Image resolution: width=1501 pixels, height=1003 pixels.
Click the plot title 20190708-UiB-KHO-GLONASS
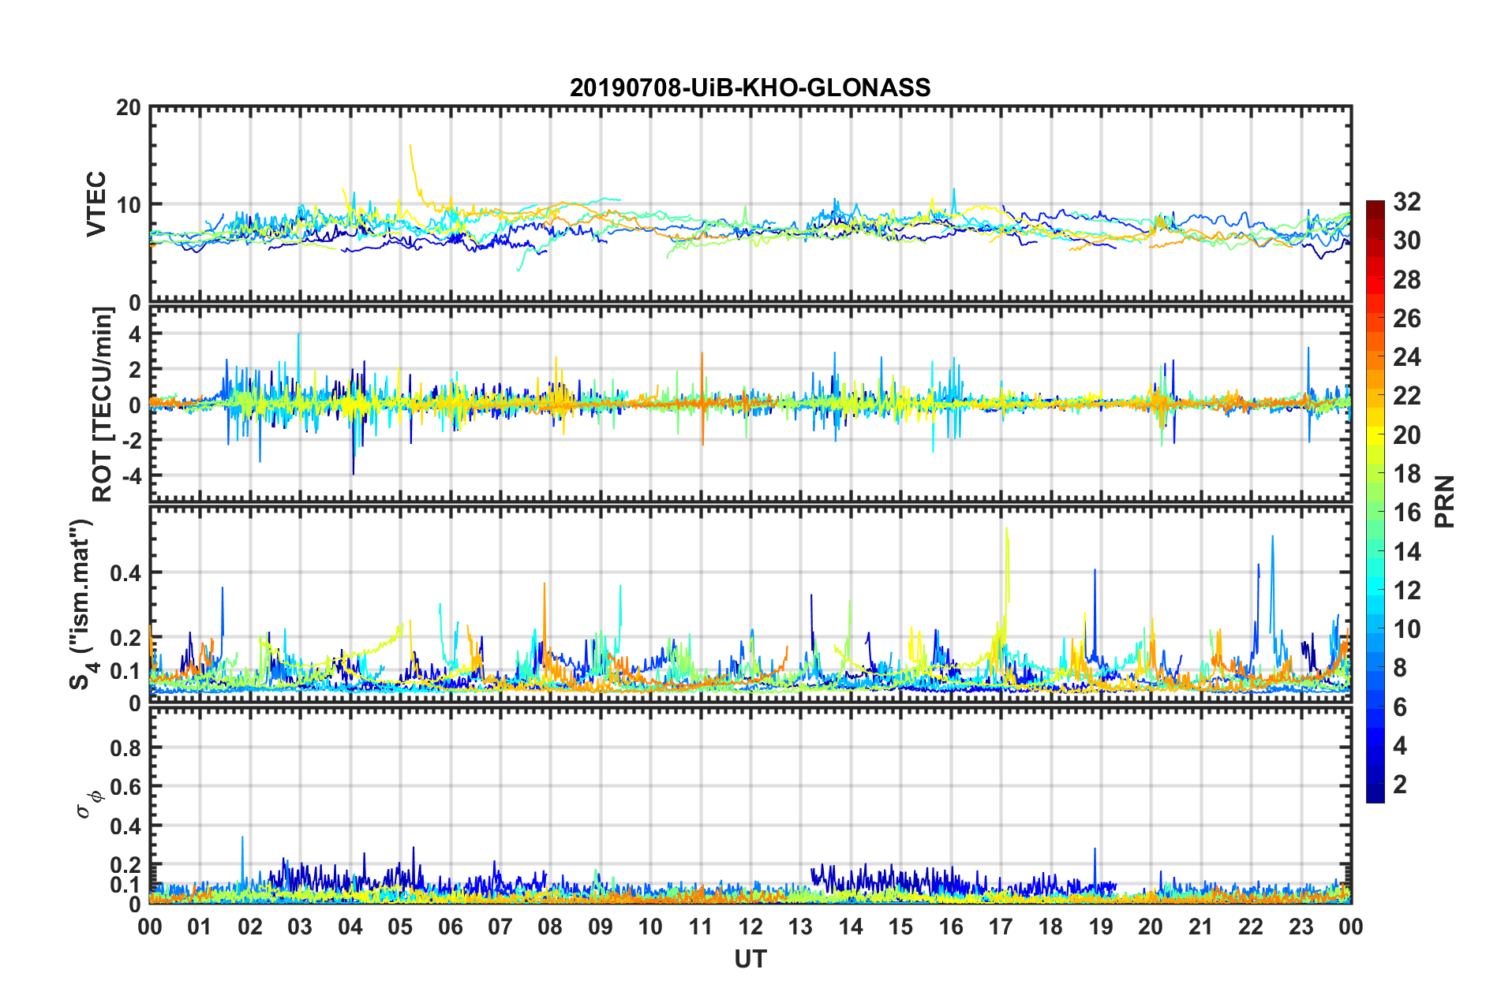coord(750,87)
